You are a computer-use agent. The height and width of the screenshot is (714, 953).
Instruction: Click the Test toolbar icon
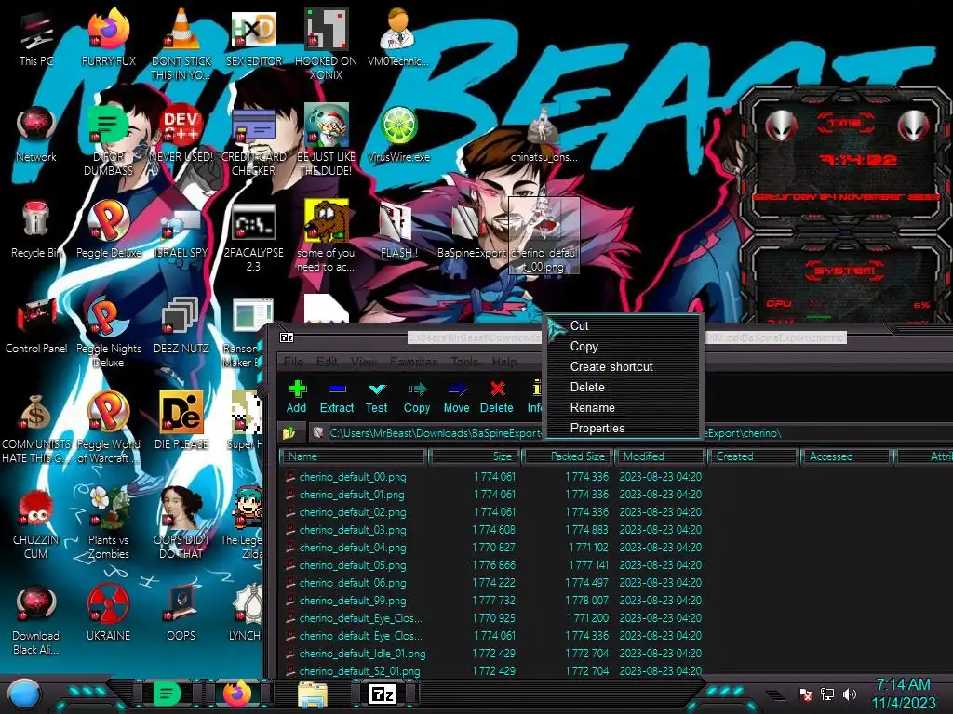pyautogui.click(x=376, y=396)
